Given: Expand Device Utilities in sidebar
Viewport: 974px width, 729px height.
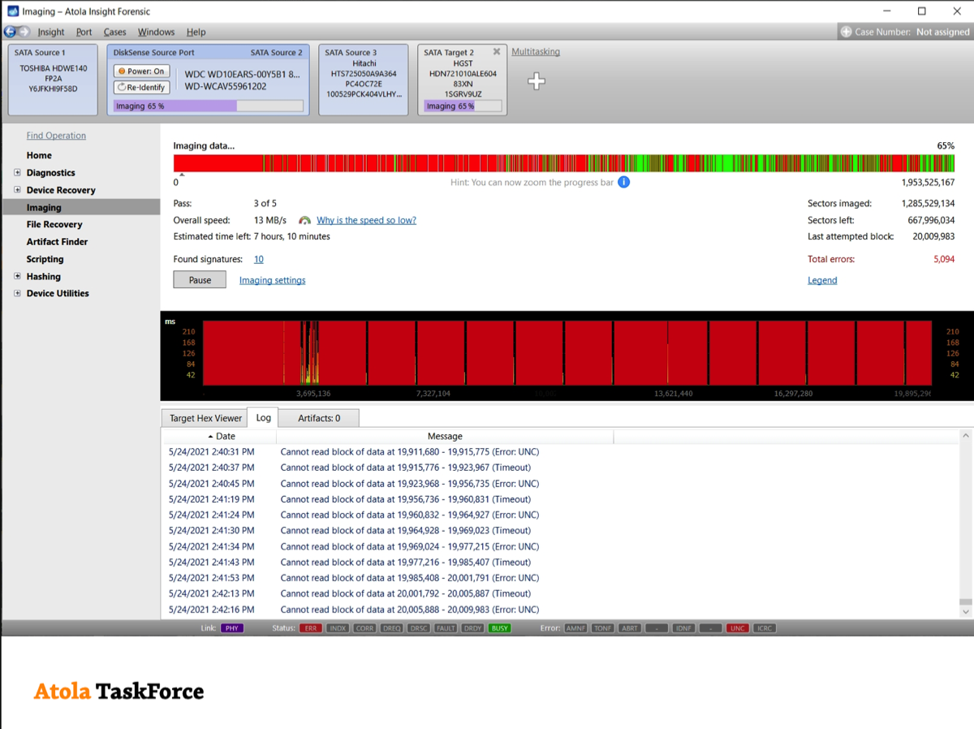Looking at the screenshot, I should tap(17, 294).
